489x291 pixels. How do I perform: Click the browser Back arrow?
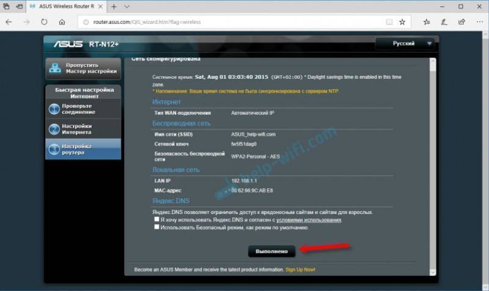[9, 22]
